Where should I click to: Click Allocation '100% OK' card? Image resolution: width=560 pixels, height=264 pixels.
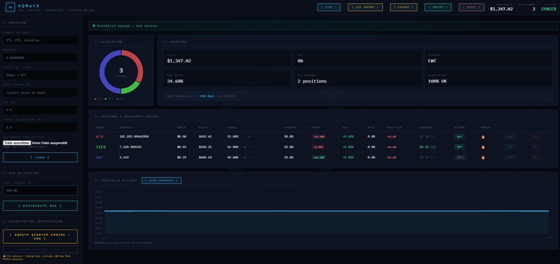coord(488,79)
